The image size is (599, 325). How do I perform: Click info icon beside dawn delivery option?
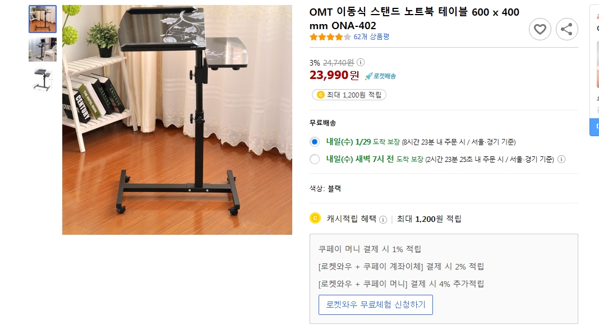[x=561, y=159]
